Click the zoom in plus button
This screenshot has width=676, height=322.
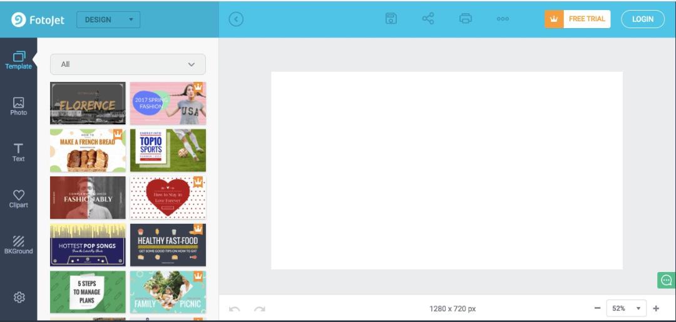coord(656,308)
